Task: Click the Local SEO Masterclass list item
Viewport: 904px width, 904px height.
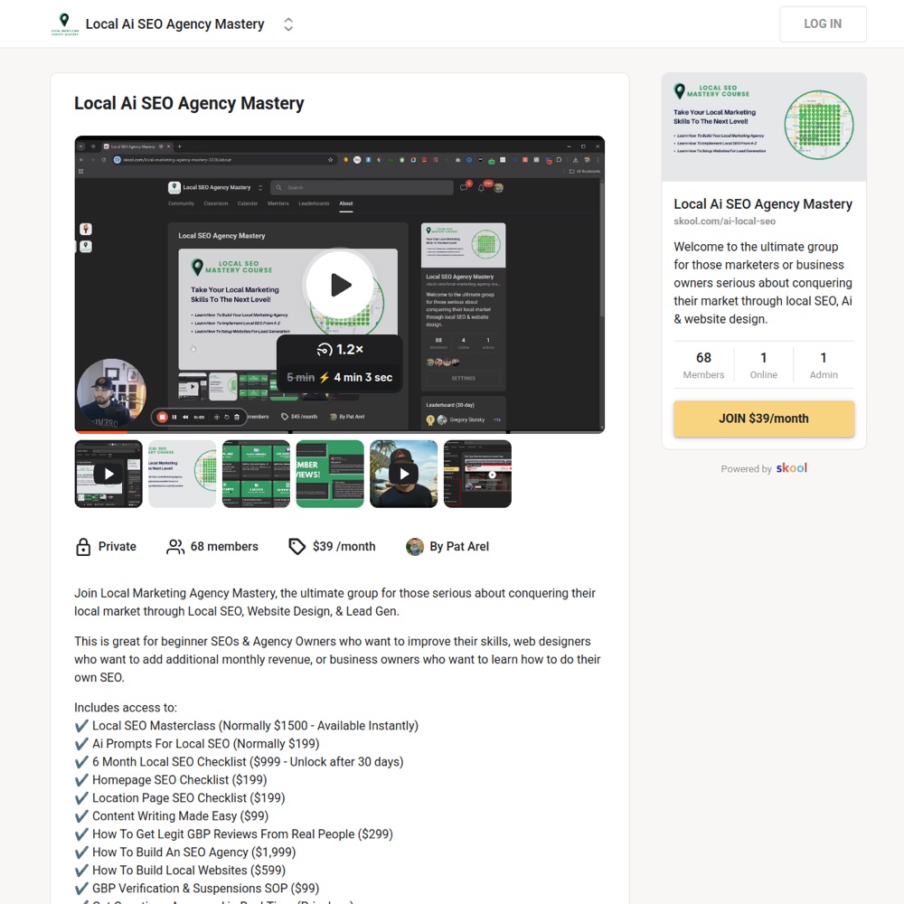Action: [x=247, y=726]
